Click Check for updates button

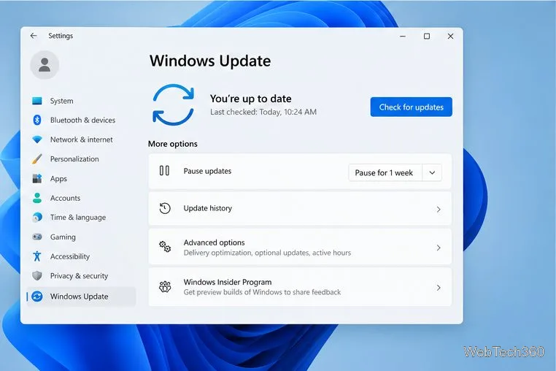(412, 107)
